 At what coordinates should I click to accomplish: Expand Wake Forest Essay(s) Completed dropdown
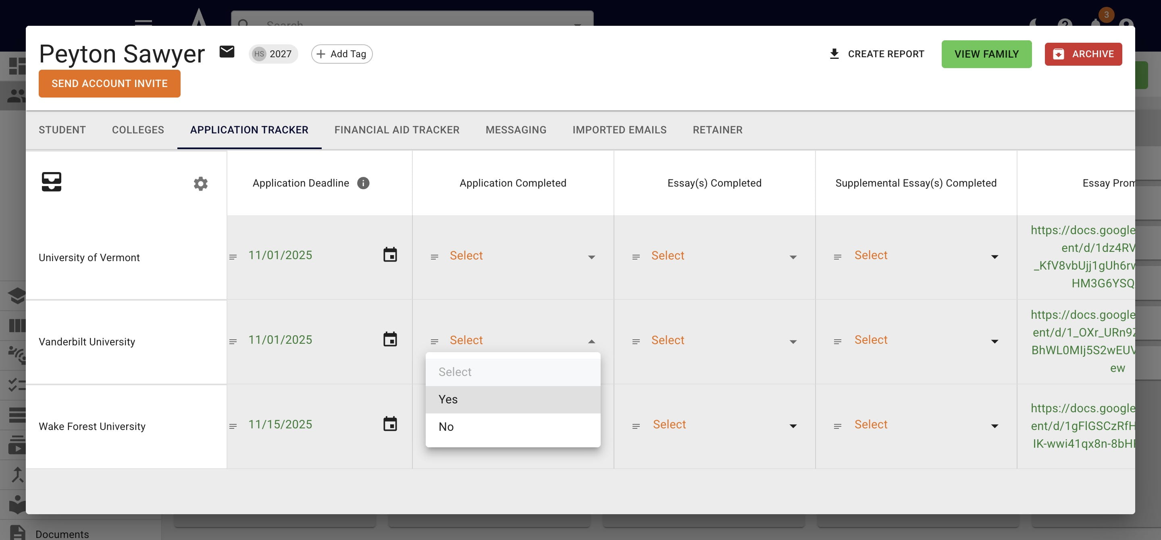pos(793,426)
